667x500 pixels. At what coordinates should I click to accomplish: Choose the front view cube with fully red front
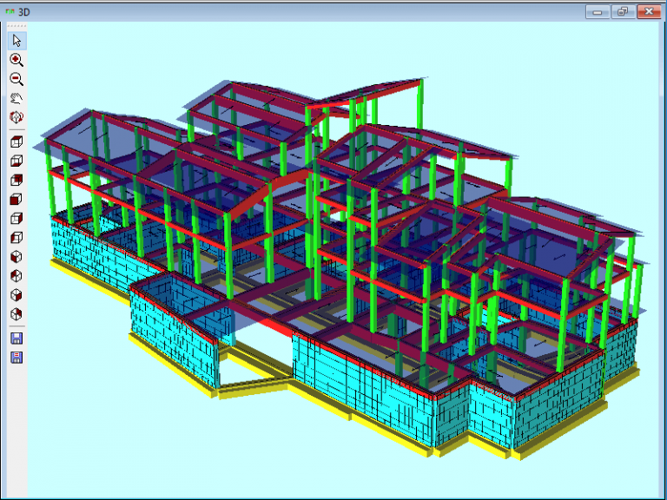(17, 199)
